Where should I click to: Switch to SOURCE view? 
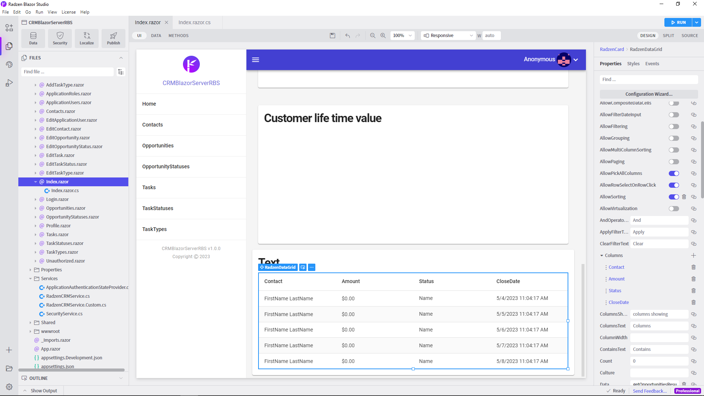tap(690, 36)
